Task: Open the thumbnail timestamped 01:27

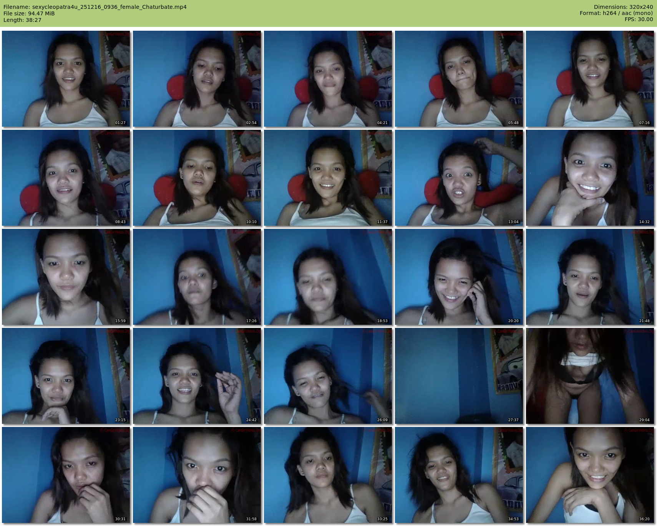Action: click(66, 79)
